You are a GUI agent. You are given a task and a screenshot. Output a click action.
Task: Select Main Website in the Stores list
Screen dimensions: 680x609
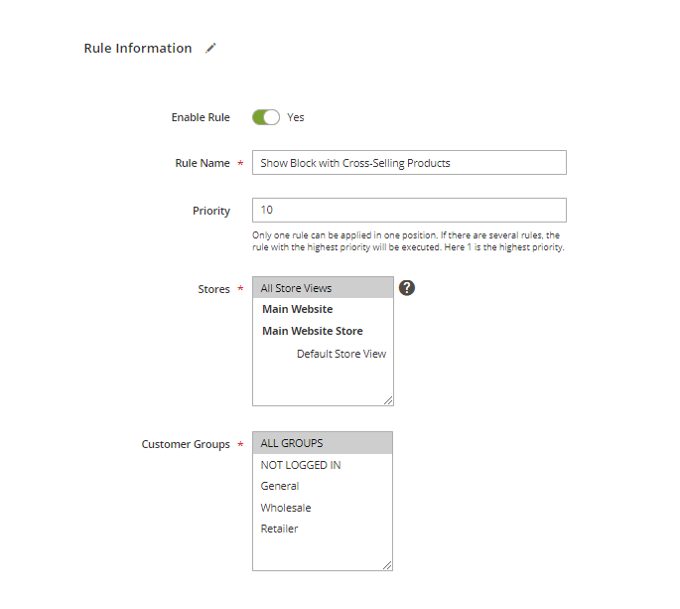point(298,309)
